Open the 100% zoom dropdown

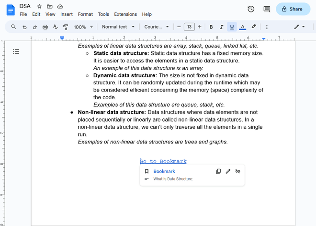(x=83, y=27)
